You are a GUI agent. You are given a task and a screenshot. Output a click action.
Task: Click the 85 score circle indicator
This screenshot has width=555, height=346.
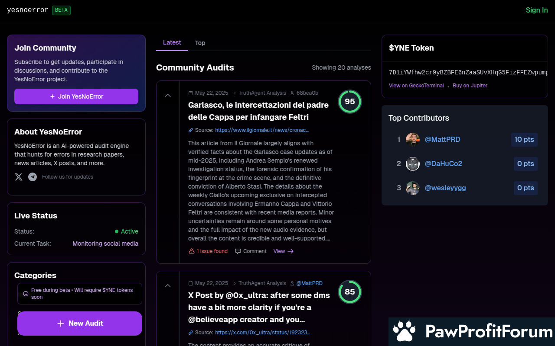[x=349, y=292]
